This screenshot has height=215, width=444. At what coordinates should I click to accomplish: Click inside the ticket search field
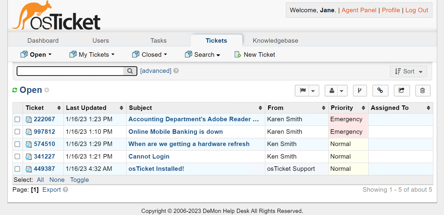tap(70, 71)
